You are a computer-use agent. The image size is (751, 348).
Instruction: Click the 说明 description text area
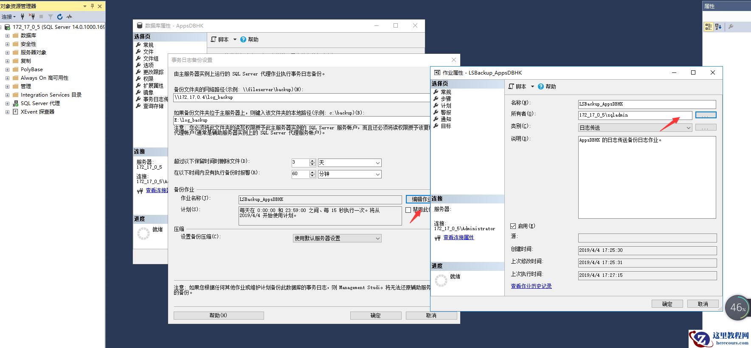point(647,177)
